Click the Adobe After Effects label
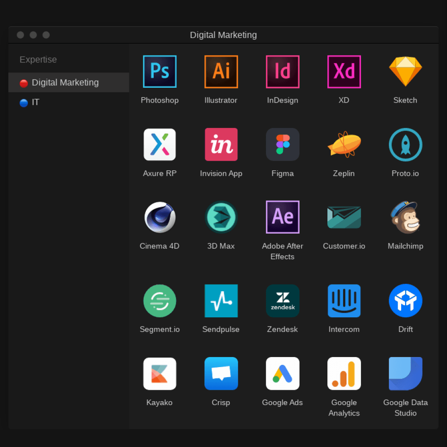 [282, 251]
